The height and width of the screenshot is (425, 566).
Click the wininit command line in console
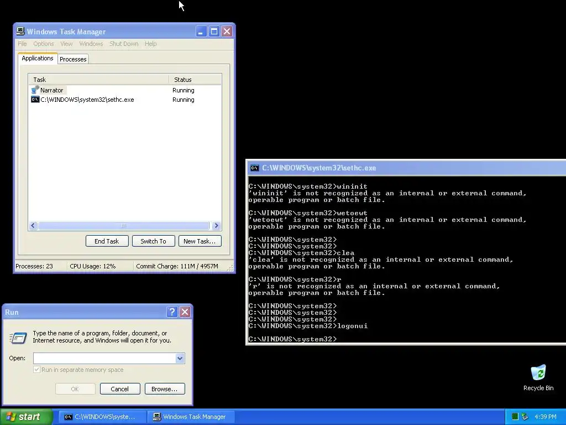(308, 186)
